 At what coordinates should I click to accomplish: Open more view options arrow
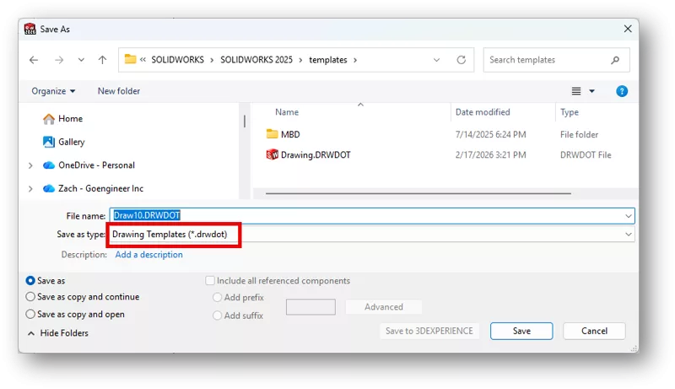tap(592, 91)
